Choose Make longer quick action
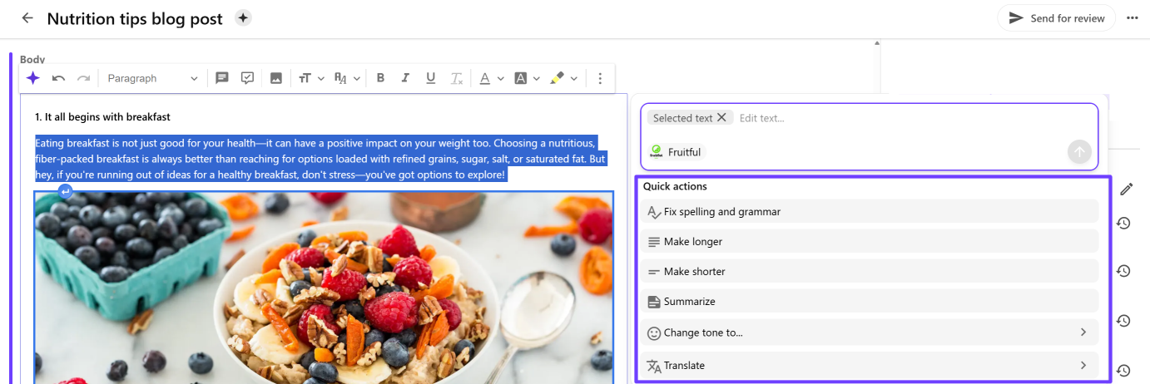Screen dimensions: 1150x384 click(870, 241)
